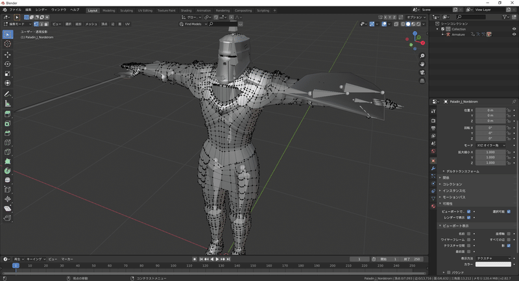Enable the ワイヤーフレーム checkbox

(468, 239)
